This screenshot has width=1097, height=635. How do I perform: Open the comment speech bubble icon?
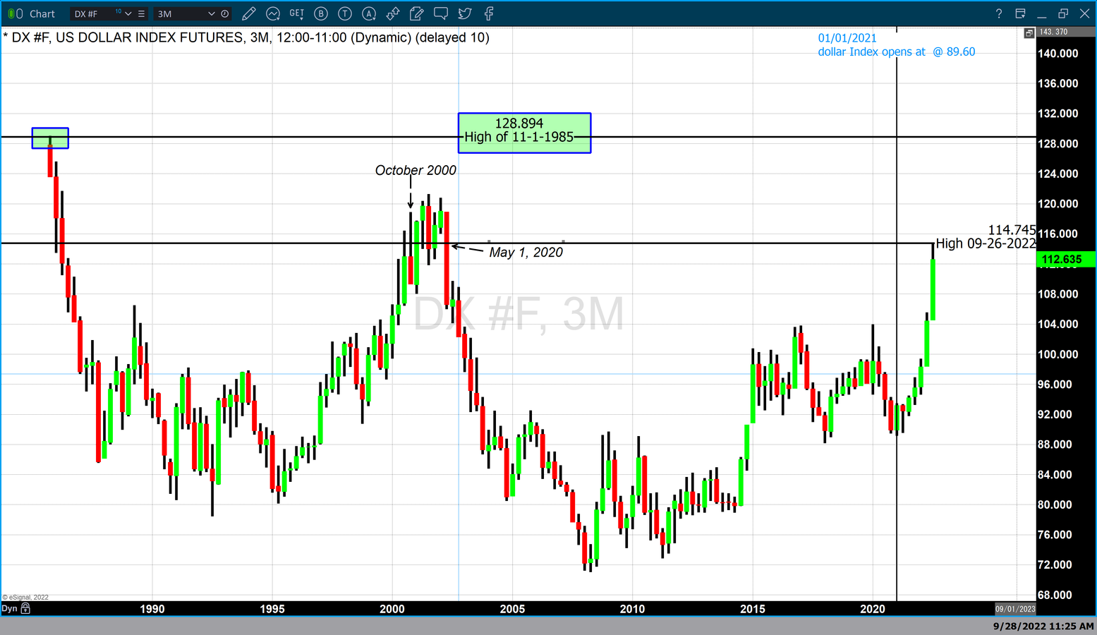click(441, 13)
